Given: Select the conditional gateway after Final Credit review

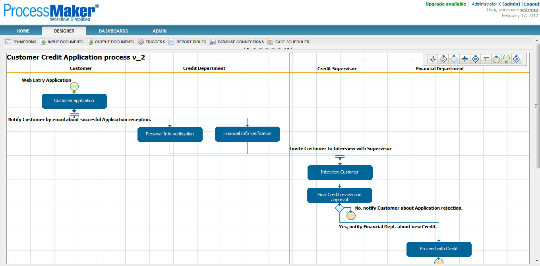Looking at the screenshot, I should point(340,208).
